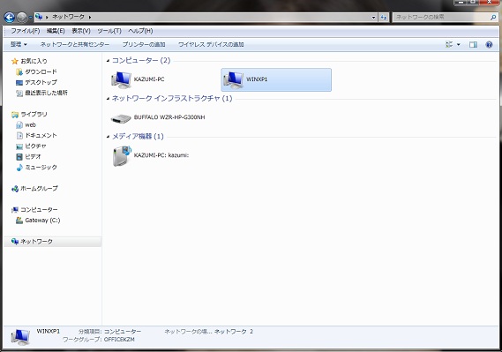The height and width of the screenshot is (352, 502).
Task: Click ワイヤレス デバイスの追加 button
Action: tap(211, 44)
